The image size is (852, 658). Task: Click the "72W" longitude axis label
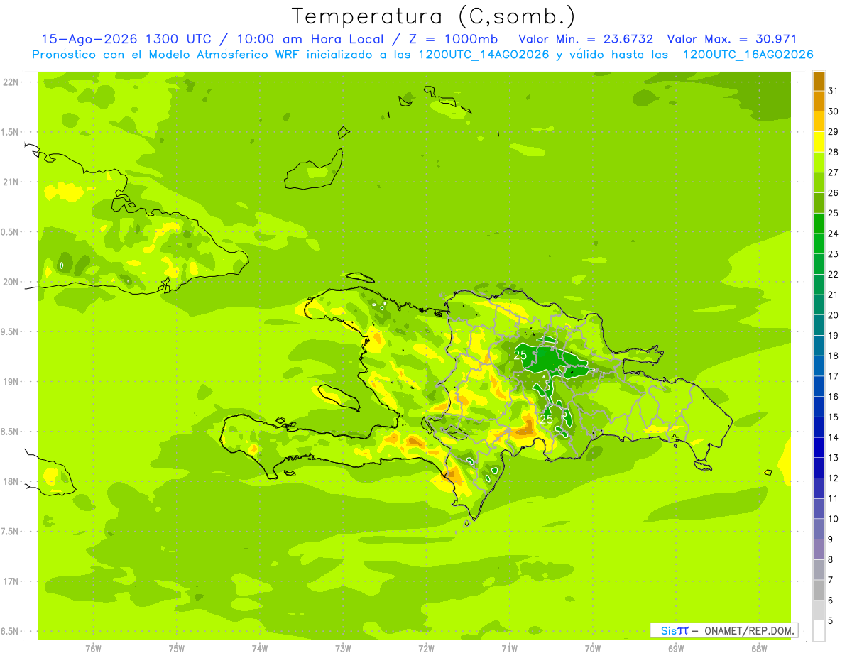426,649
